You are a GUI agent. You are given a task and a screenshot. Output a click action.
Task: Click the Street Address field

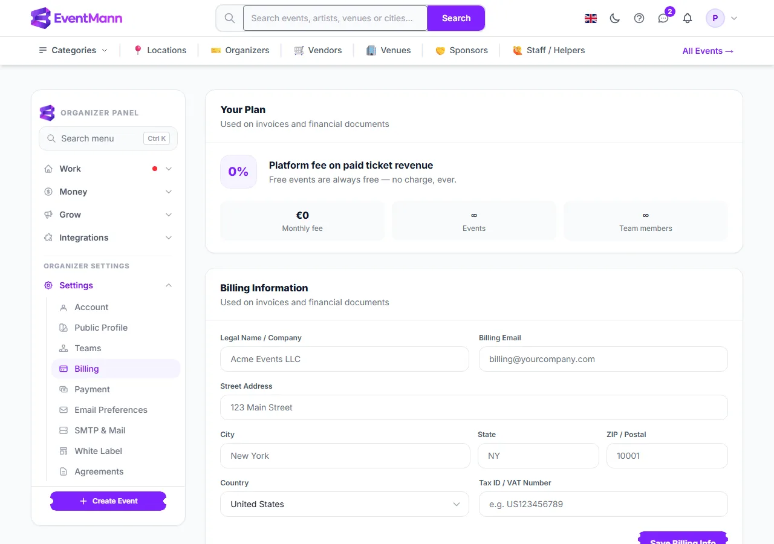[x=474, y=407]
